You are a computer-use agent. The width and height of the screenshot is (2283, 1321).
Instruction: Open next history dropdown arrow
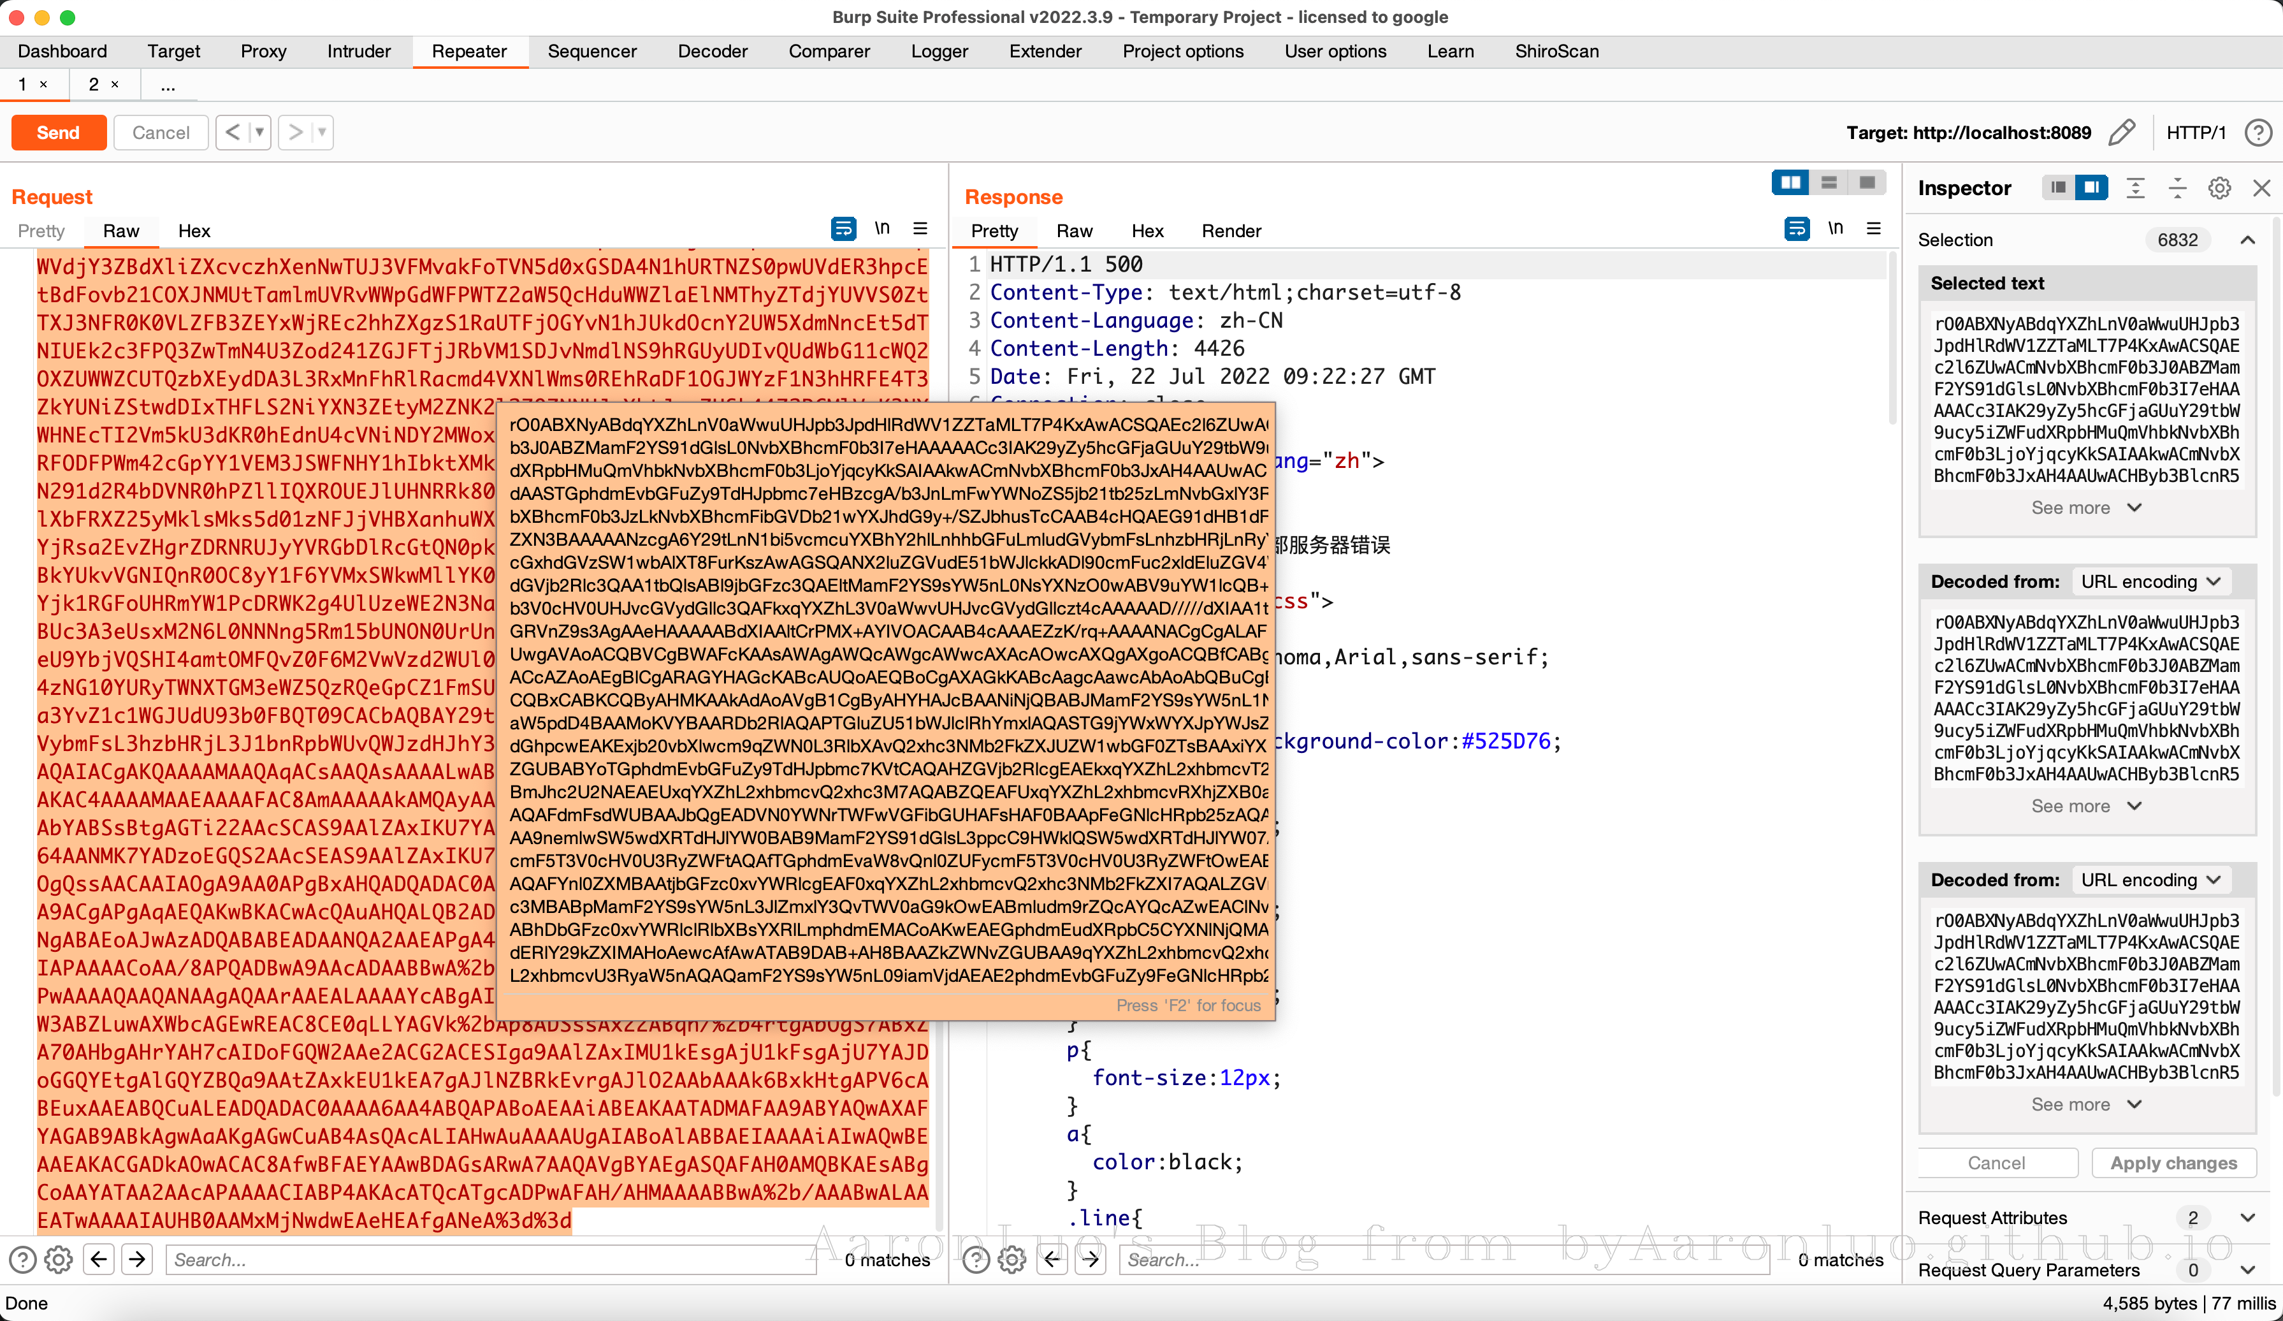click(322, 132)
